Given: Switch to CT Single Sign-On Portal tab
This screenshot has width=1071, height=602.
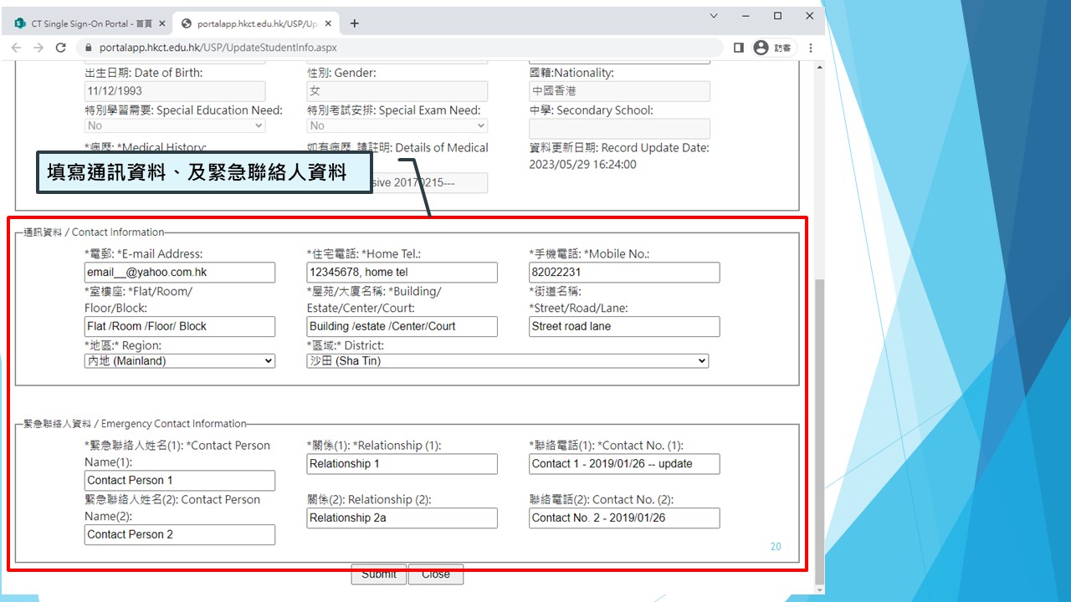Looking at the screenshot, I should (89, 23).
